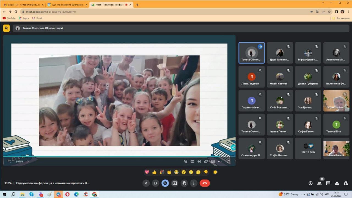Bookmark this page with star icon
352x198 pixels.
coord(329,12)
